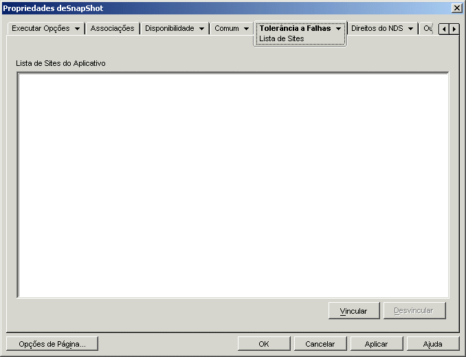Screen dimensions: 466x357
Task: Open Opções de Página settings
Action: tap(52, 344)
